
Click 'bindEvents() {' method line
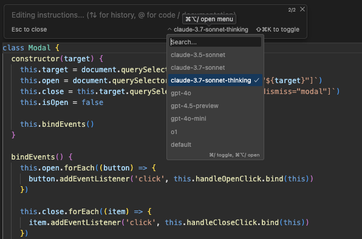coord(42,157)
